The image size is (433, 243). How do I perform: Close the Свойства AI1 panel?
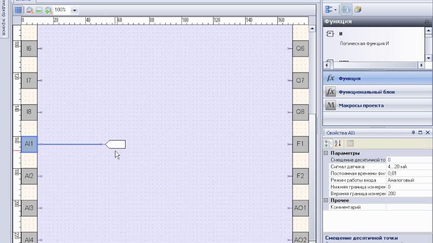click(428, 133)
